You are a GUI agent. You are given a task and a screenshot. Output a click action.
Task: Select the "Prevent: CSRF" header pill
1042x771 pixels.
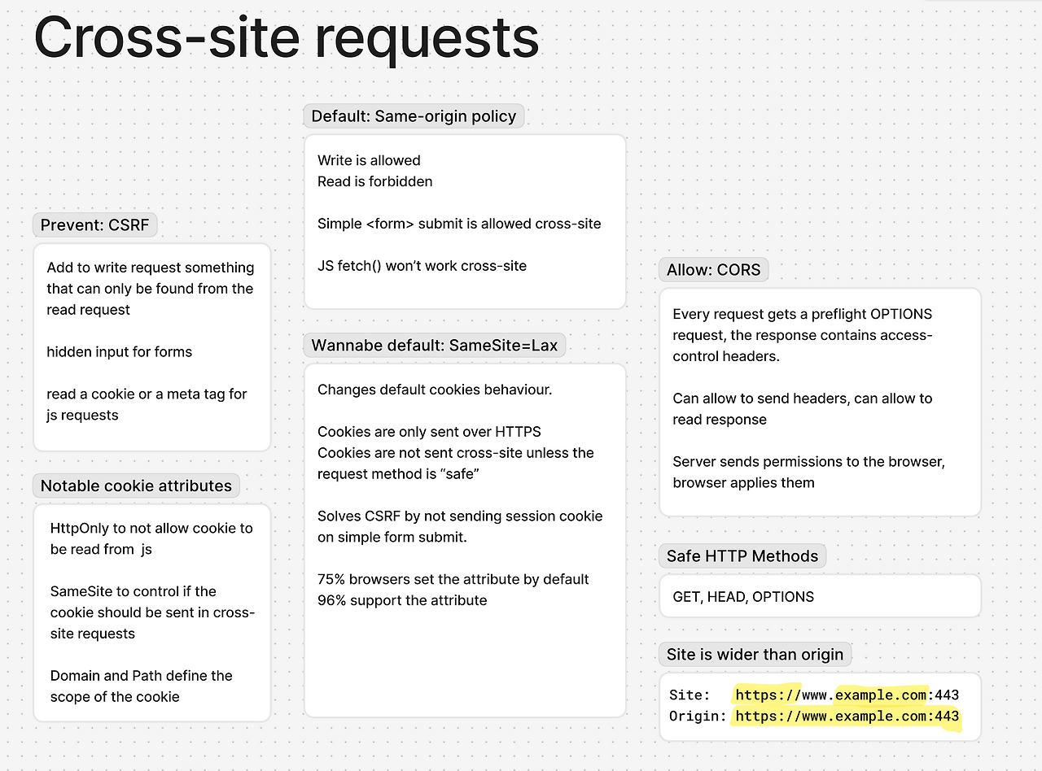tap(94, 224)
